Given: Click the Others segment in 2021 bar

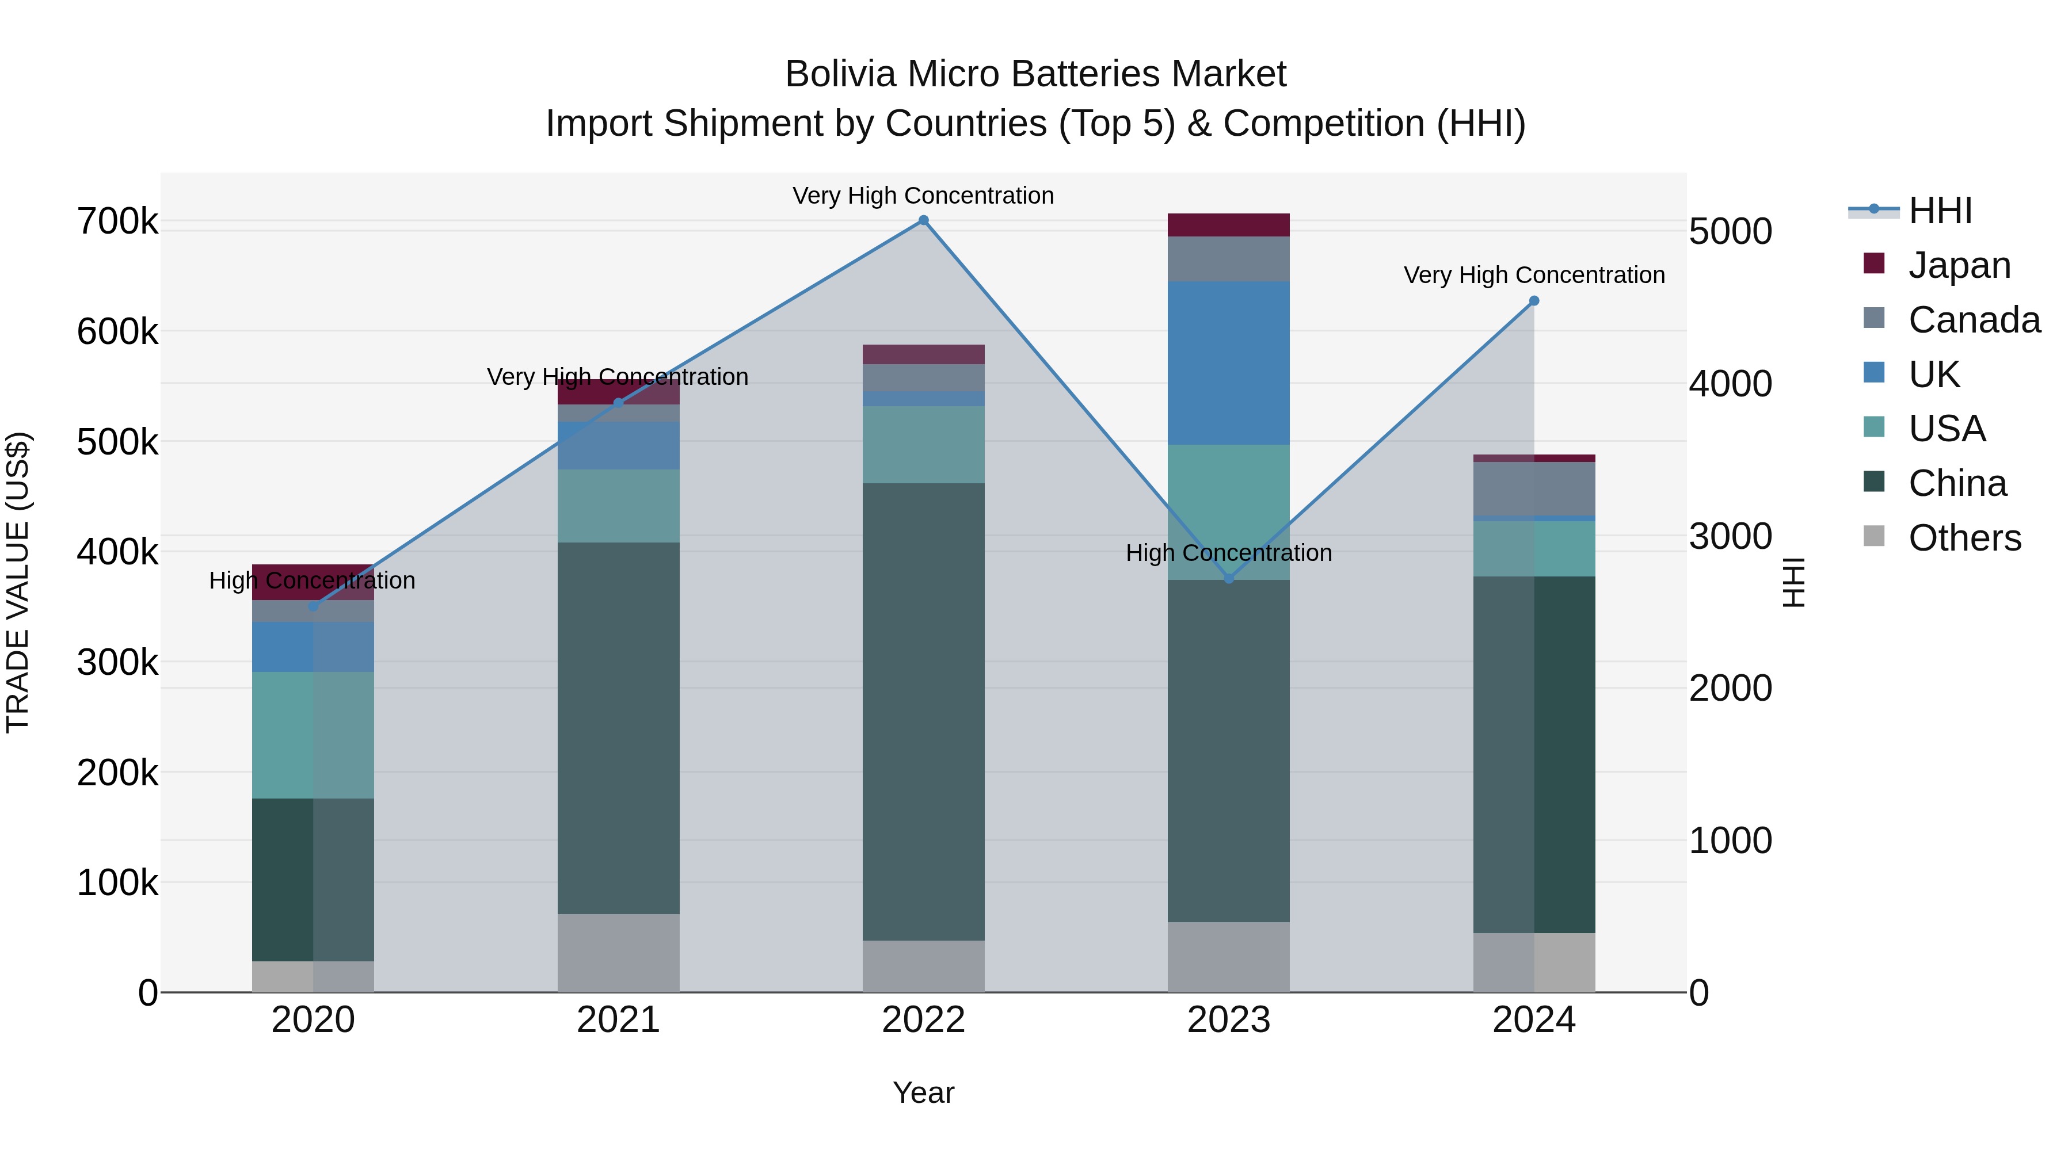Looking at the screenshot, I should click(619, 953).
